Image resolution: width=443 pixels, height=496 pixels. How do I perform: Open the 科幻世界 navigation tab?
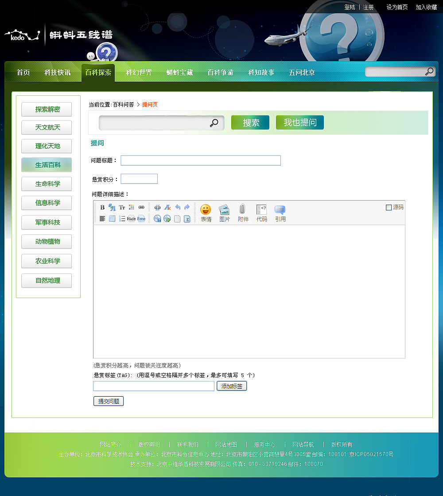pos(139,72)
